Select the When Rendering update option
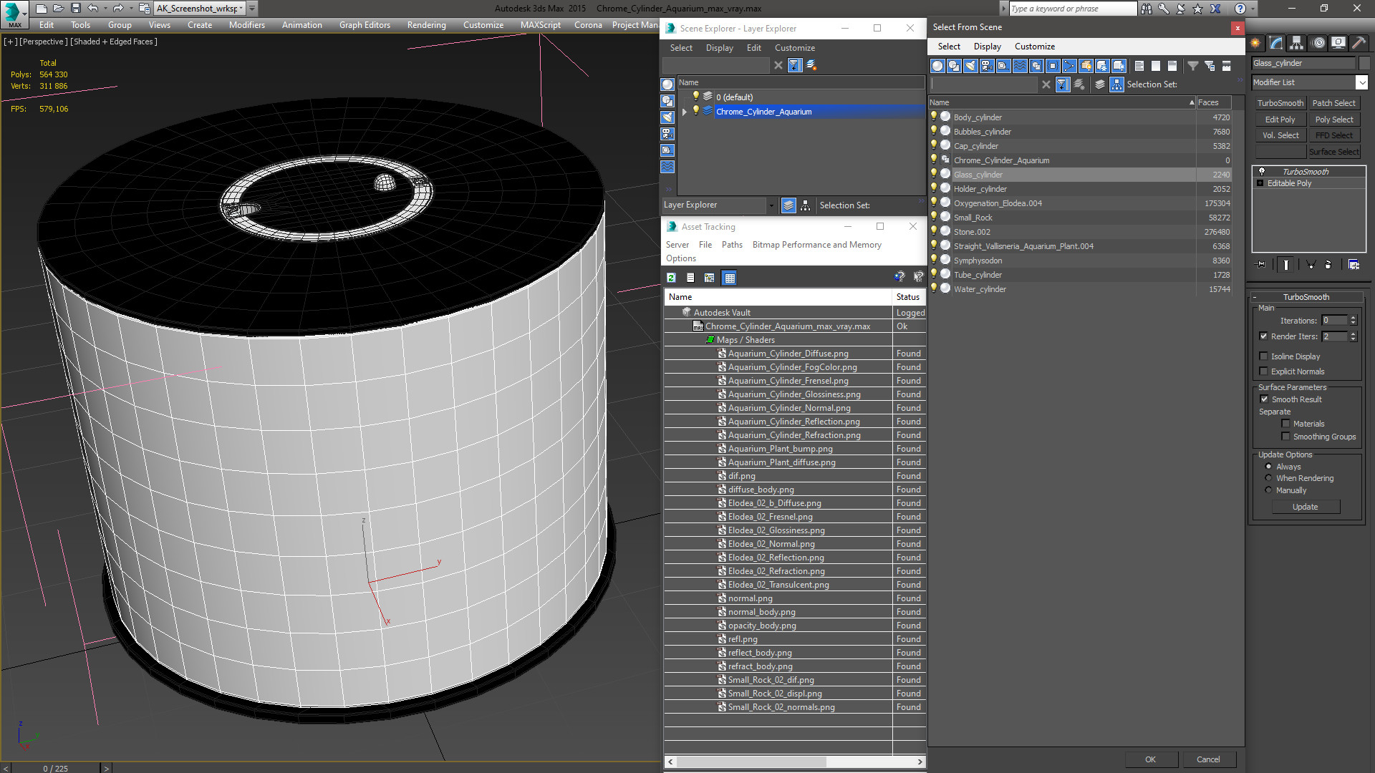The width and height of the screenshot is (1375, 773). 1269,478
